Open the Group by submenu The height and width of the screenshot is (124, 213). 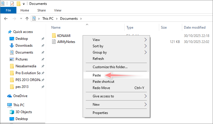(x=116, y=52)
